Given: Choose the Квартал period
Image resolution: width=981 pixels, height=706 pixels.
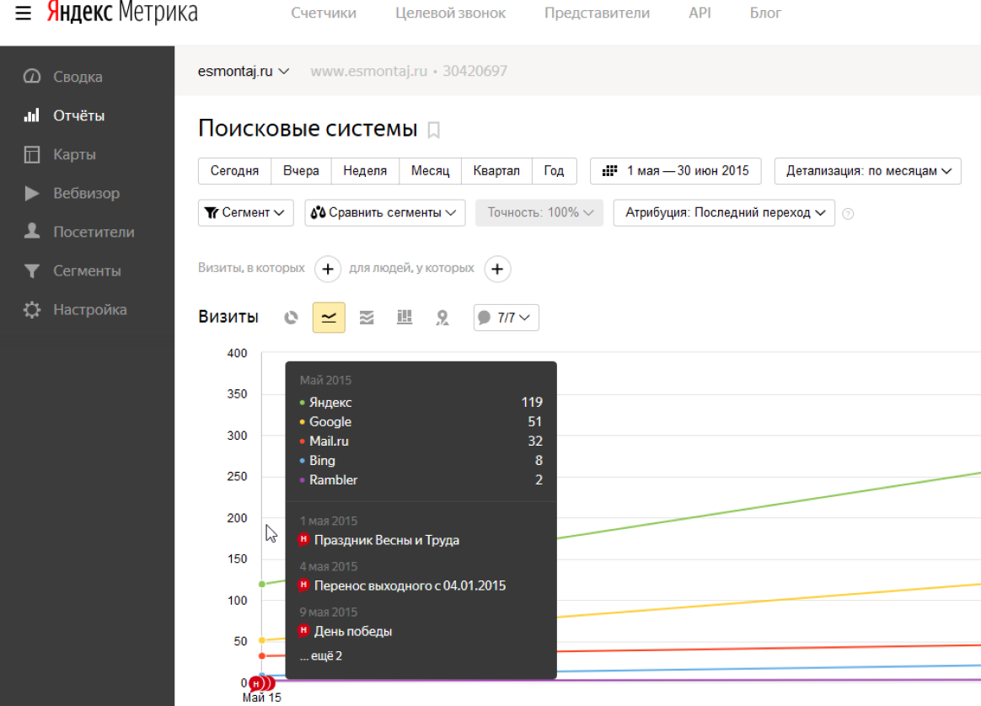Looking at the screenshot, I should click(x=496, y=171).
